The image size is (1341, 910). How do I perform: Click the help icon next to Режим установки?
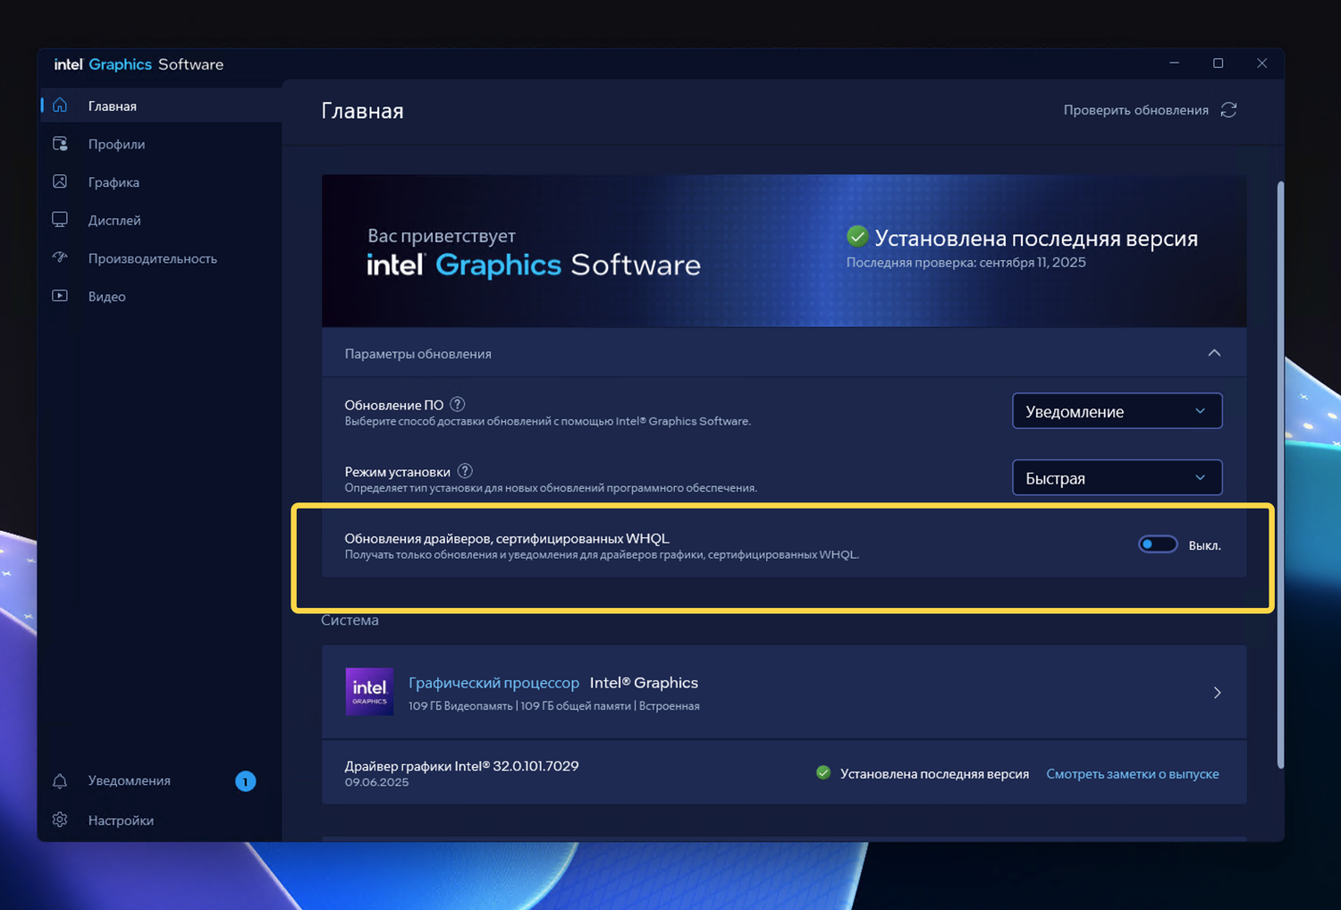(465, 471)
